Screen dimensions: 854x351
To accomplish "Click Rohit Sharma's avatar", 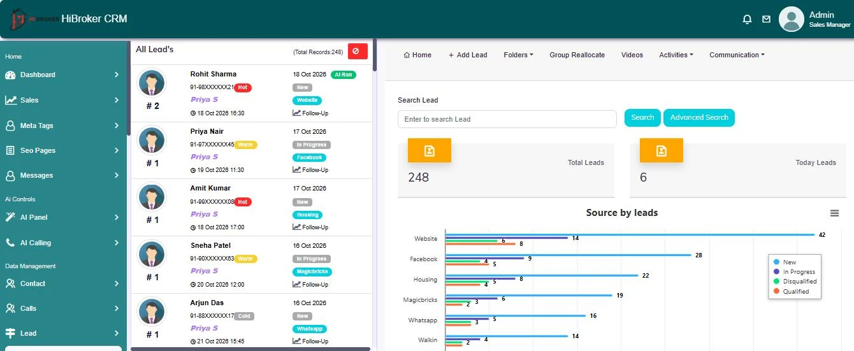I will coord(152,83).
